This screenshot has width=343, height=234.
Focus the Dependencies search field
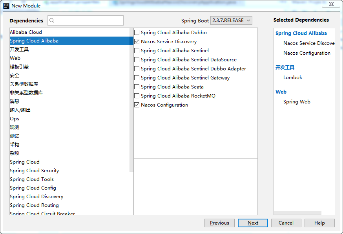(86, 20)
